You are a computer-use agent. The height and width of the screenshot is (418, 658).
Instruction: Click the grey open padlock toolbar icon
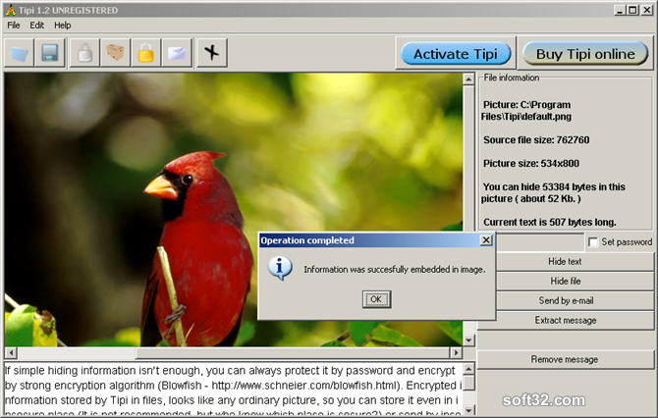tap(84, 53)
